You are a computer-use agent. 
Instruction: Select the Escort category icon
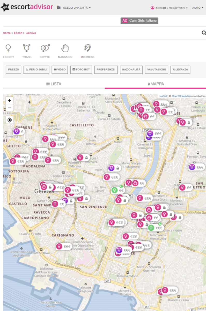(x=8, y=48)
